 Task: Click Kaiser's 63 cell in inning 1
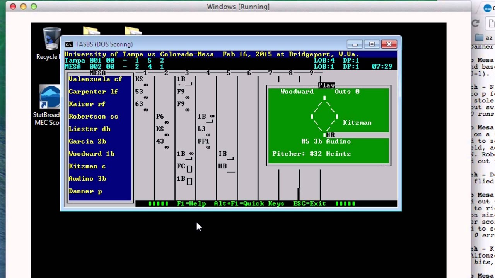coord(139,104)
